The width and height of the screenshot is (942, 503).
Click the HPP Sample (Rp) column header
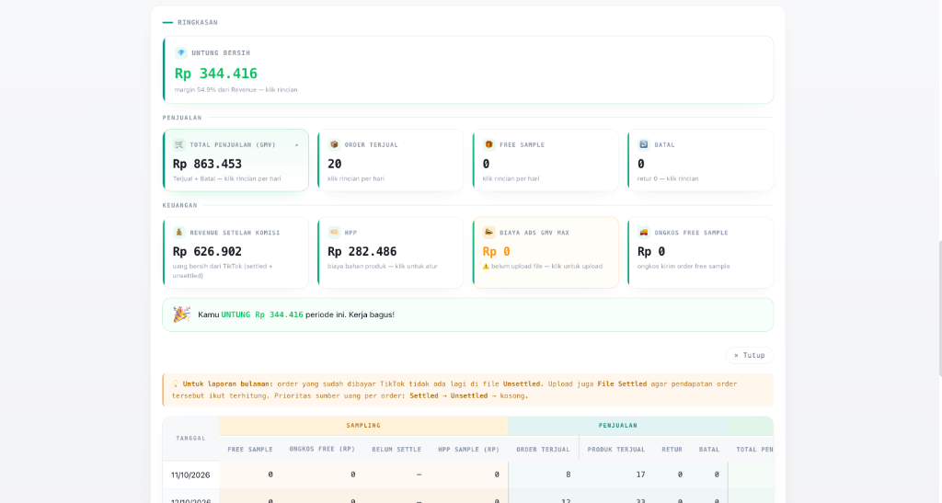pos(468,449)
